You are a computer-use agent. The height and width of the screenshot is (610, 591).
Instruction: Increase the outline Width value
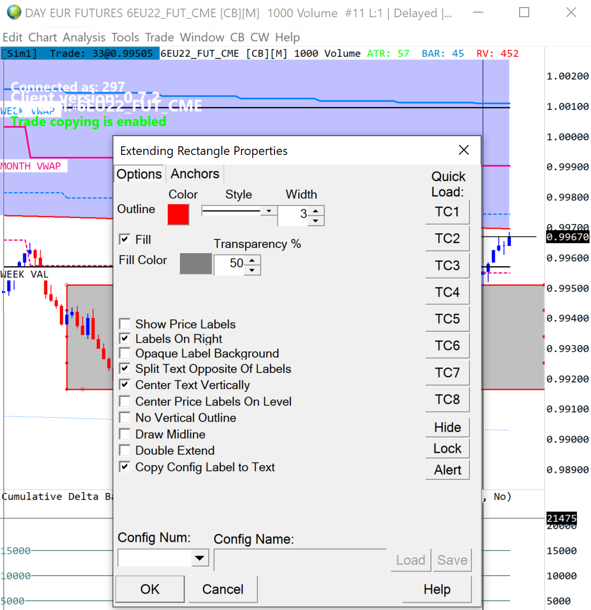coord(316,211)
